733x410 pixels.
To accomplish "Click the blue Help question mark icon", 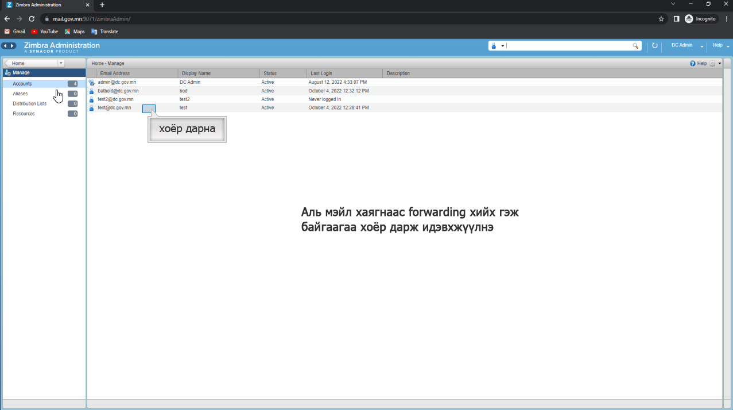I will click(693, 63).
